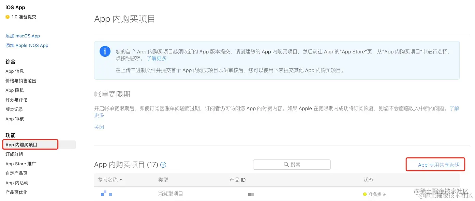The image size is (475, 201).
Task: Click the 产品 ID column header
Action: (238, 180)
